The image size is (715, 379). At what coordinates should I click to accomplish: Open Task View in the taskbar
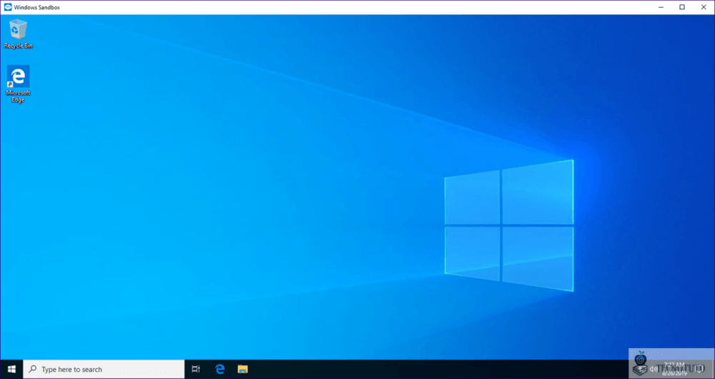196,369
